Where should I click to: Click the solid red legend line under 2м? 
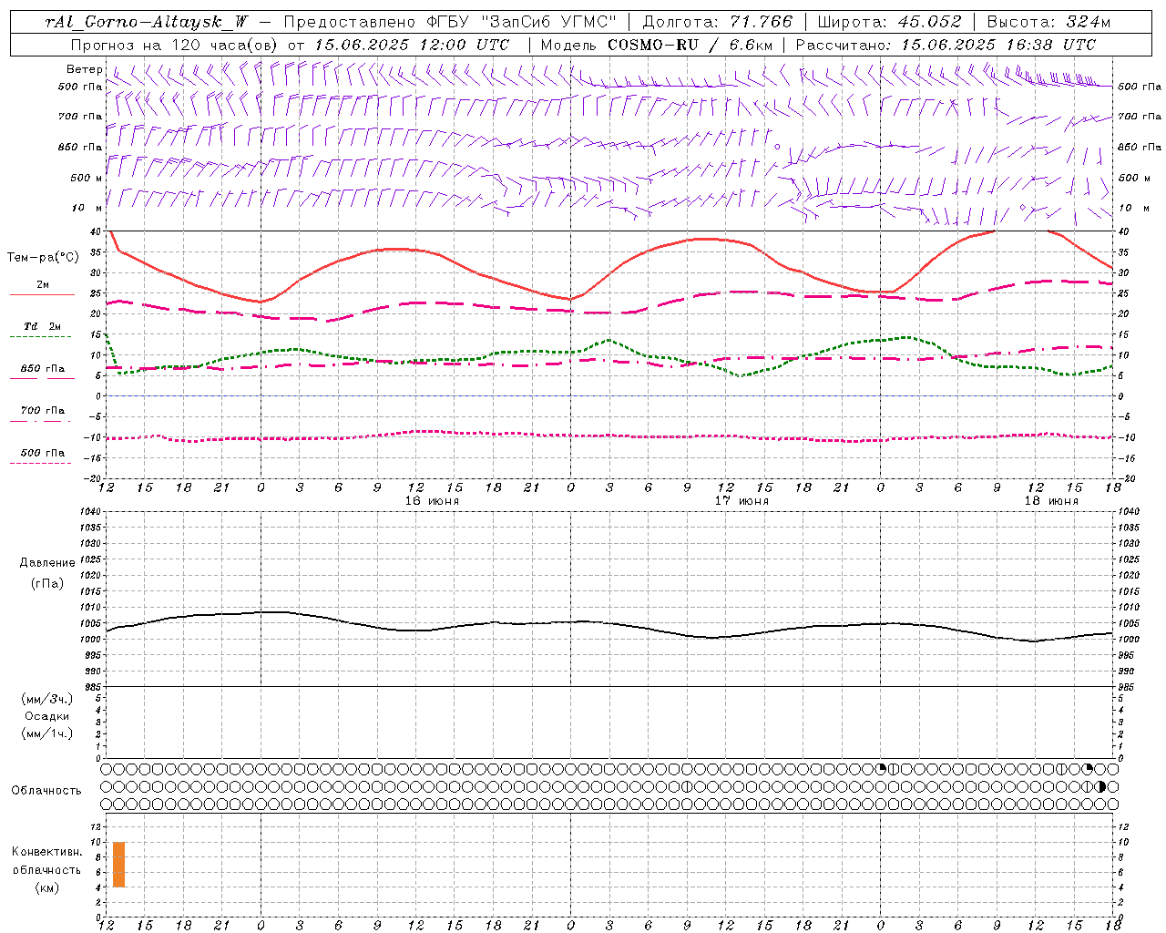point(41,294)
